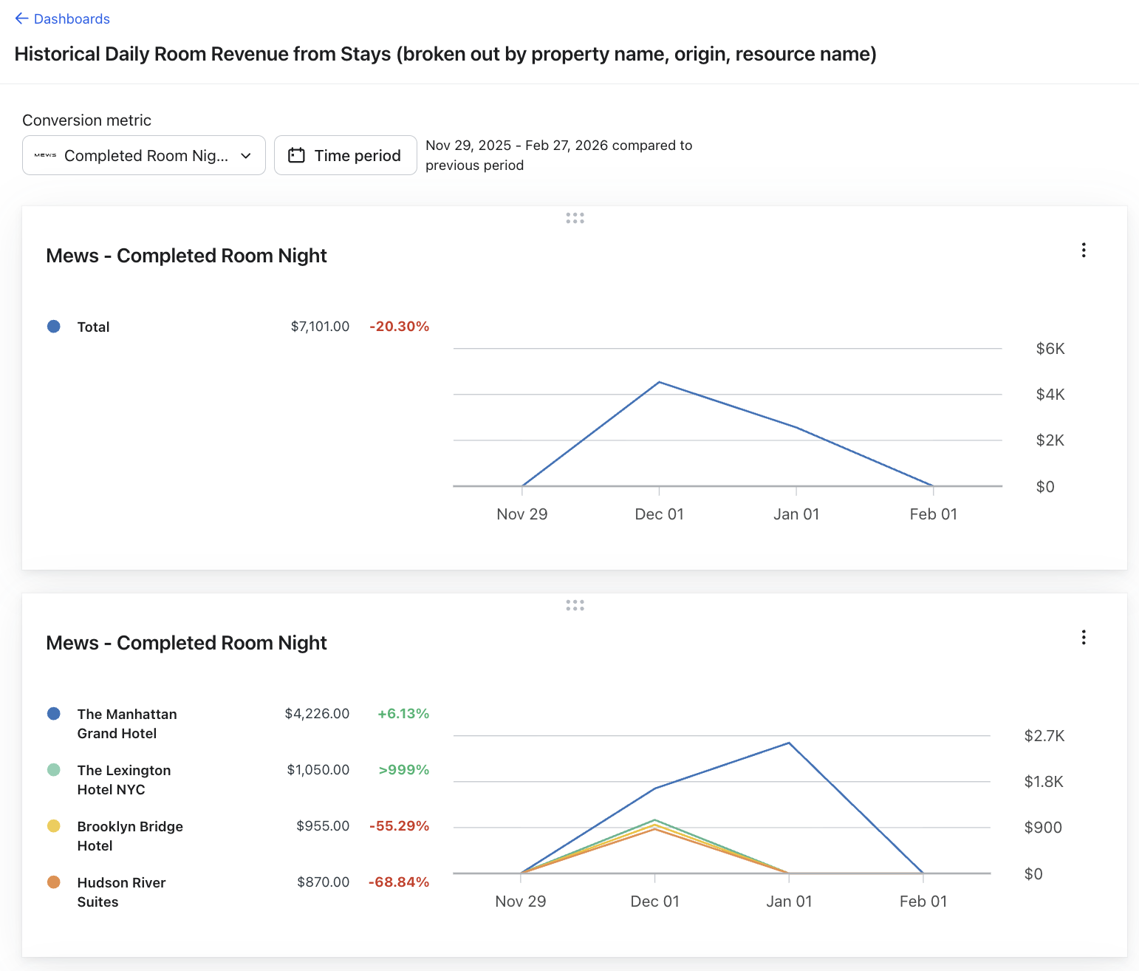
Task: Grab the drag handle on the top chart card
Action: 575,218
